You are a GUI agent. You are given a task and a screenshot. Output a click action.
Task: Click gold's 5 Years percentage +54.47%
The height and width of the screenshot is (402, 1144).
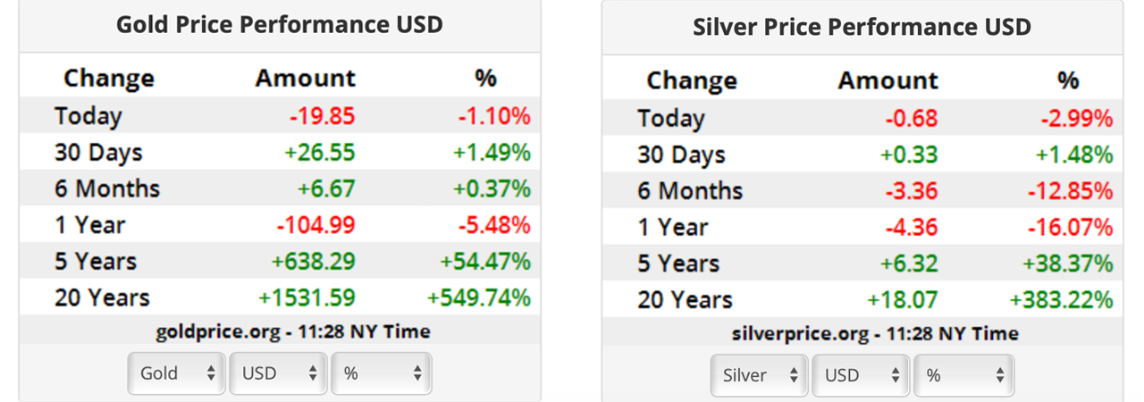pyautogui.click(x=484, y=261)
